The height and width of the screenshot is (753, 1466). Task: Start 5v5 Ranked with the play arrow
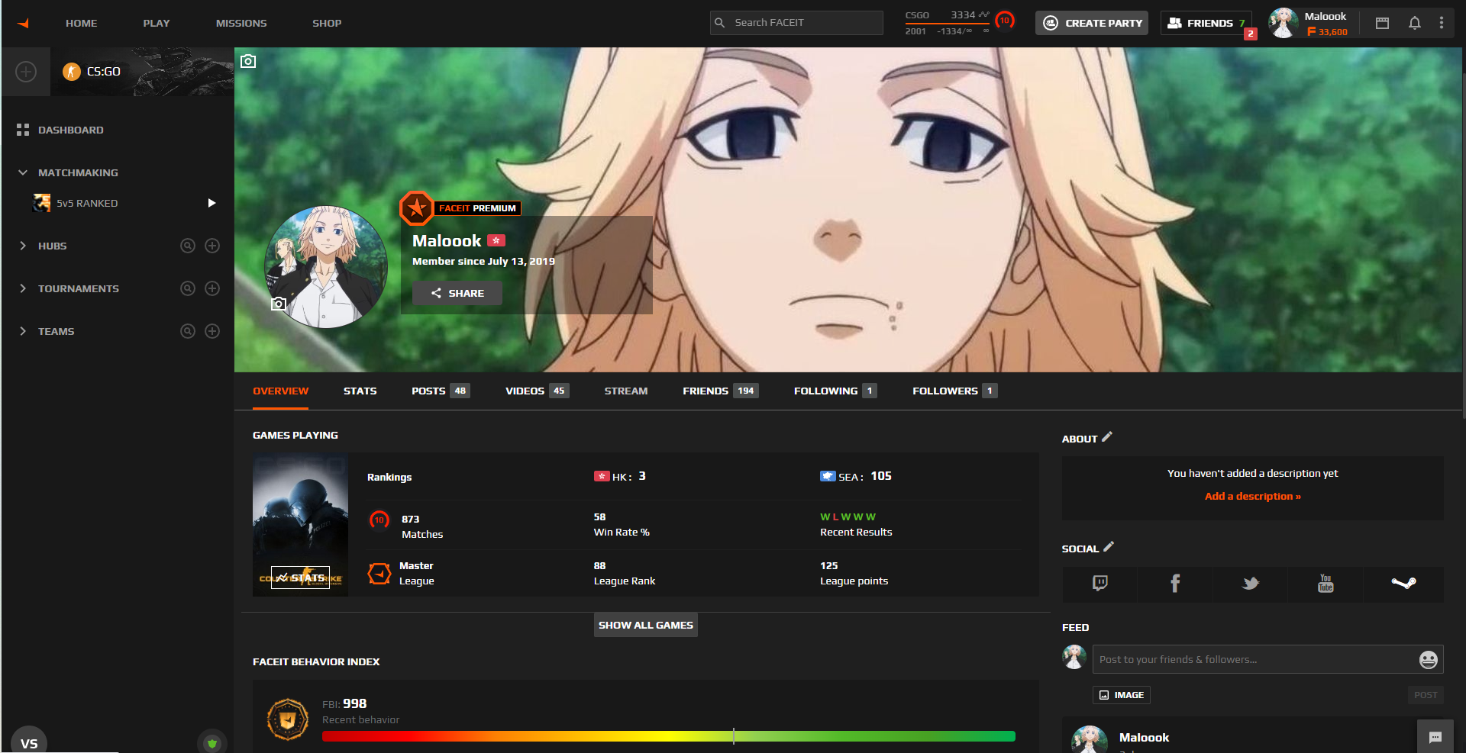212,203
